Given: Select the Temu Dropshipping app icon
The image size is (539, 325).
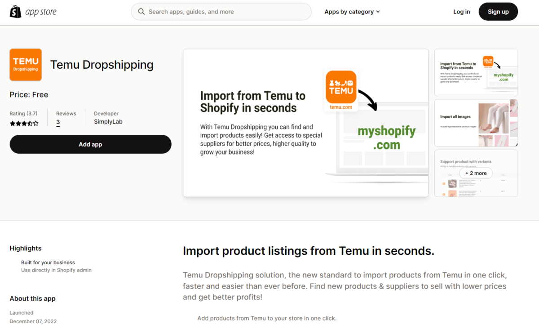Looking at the screenshot, I should coord(26,64).
